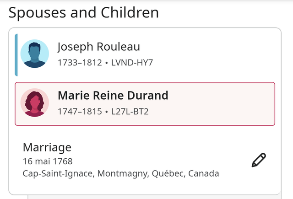Open Marie Reine Durand's person page
The height and width of the screenshot is (199, 293).
coord(113,96)
